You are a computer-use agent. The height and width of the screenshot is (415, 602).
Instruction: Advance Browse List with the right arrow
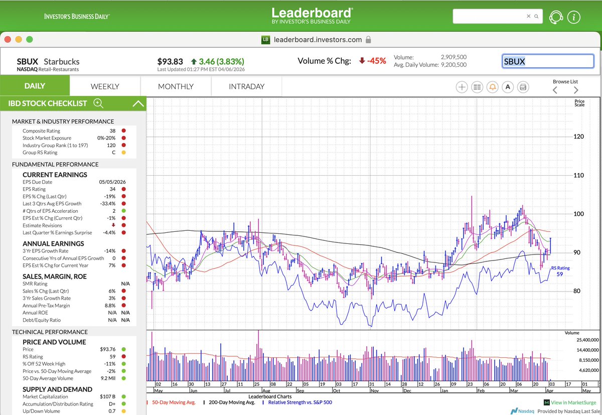click(576, 89)
